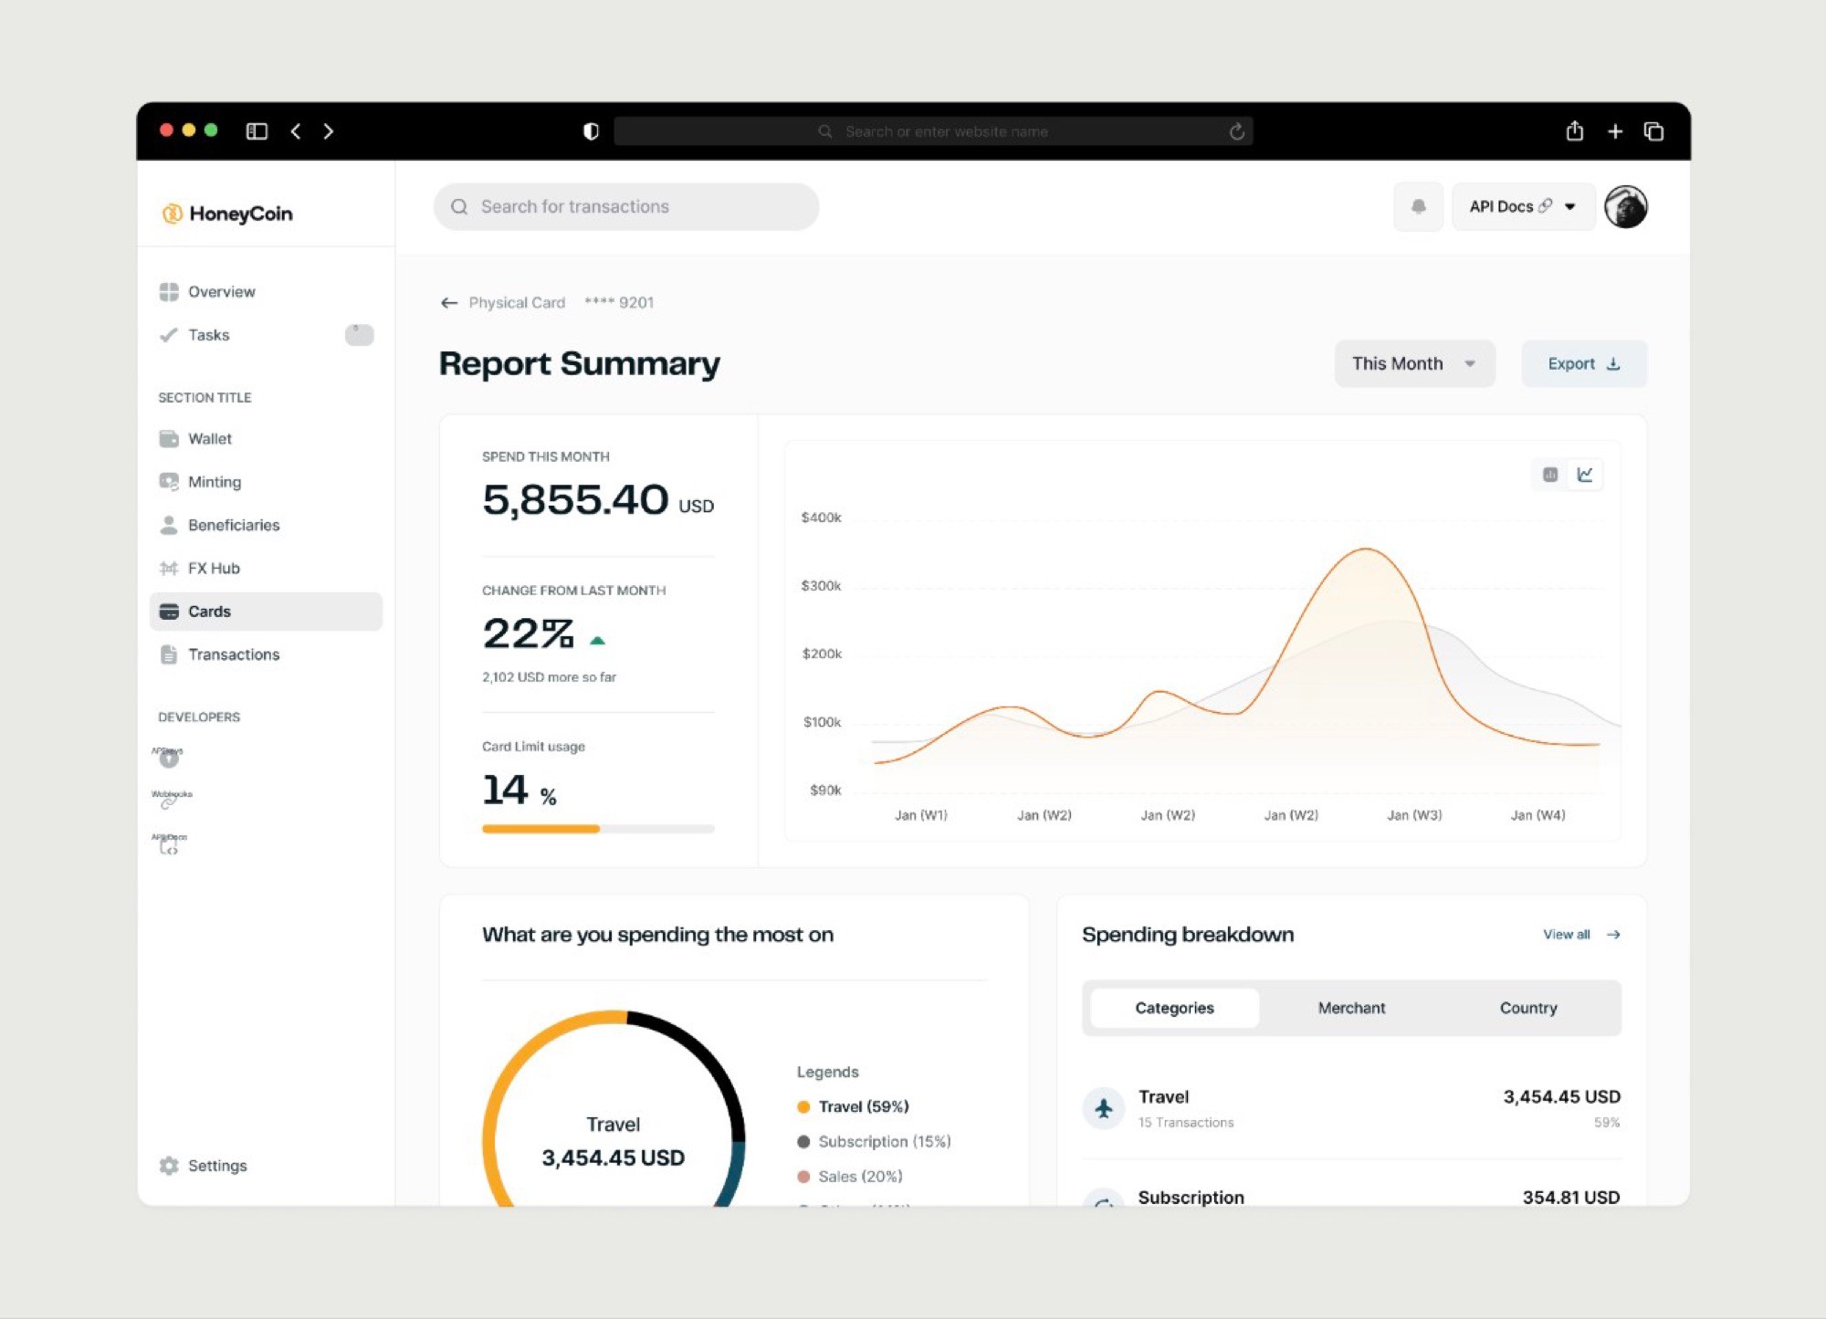Open API keys under Developers
This screenshot has height=1319, width=1826.
click(x=168, y=756)
